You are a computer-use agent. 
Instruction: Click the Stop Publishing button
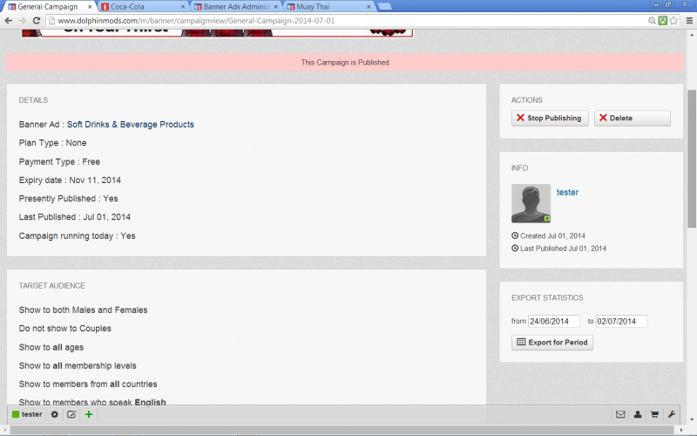[550, 118]
